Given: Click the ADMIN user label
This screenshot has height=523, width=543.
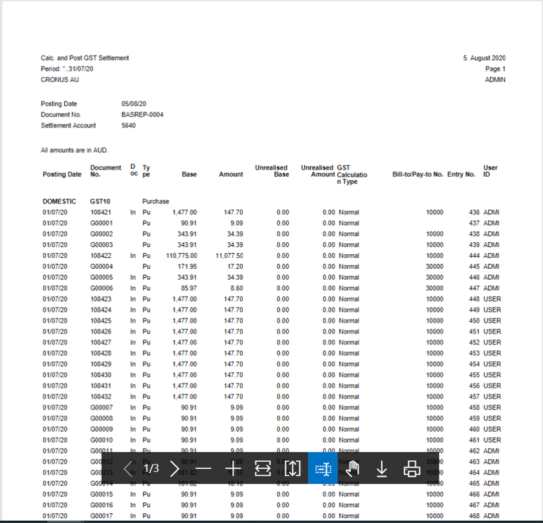Looking at the screenshot, I should [496, 80].
